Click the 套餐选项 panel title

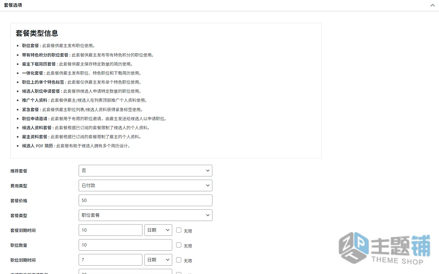13,5
